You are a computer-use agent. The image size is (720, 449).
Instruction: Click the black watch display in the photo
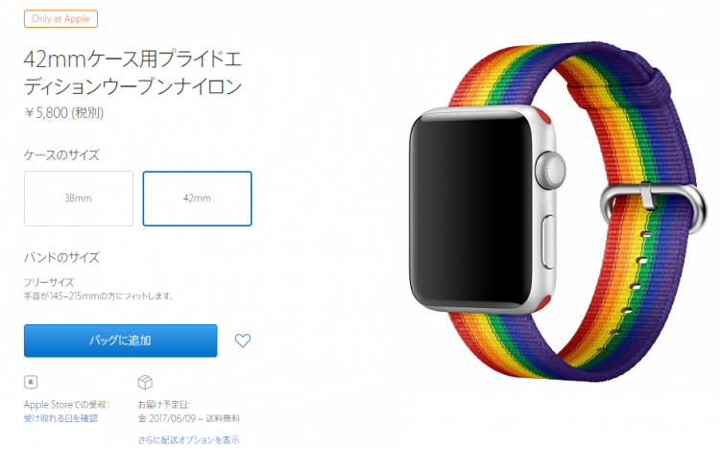tap(470, 211)
